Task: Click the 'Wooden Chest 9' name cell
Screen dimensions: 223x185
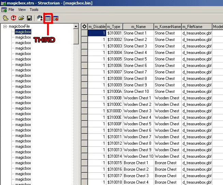Action: pos(138,150)
